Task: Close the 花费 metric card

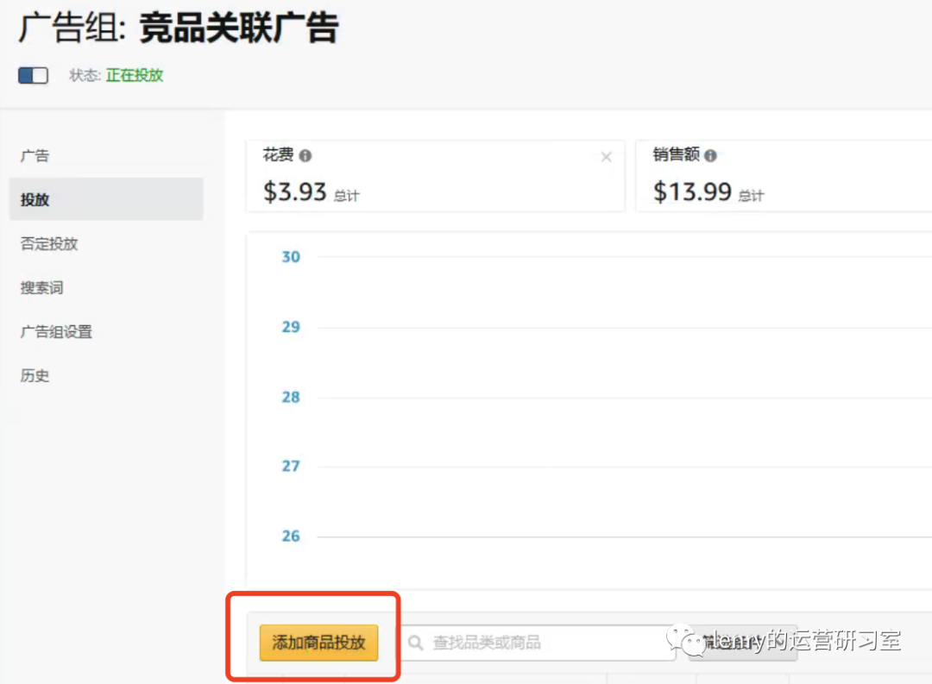Action: 606,157
